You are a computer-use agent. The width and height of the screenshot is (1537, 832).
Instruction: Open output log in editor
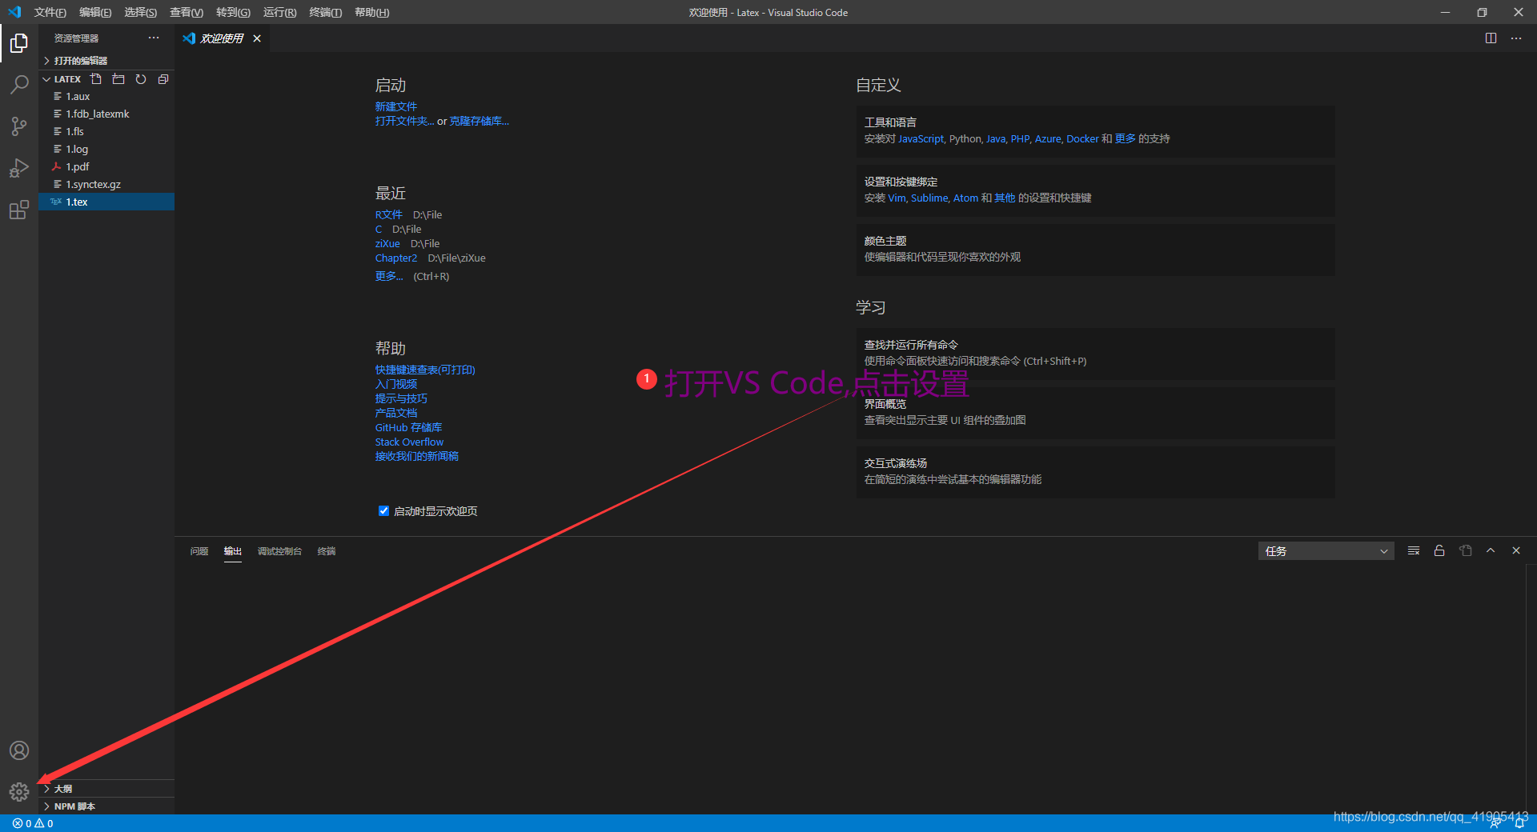1465,550
